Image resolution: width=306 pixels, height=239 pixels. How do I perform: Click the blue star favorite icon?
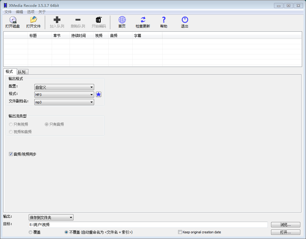click(99, 94)
